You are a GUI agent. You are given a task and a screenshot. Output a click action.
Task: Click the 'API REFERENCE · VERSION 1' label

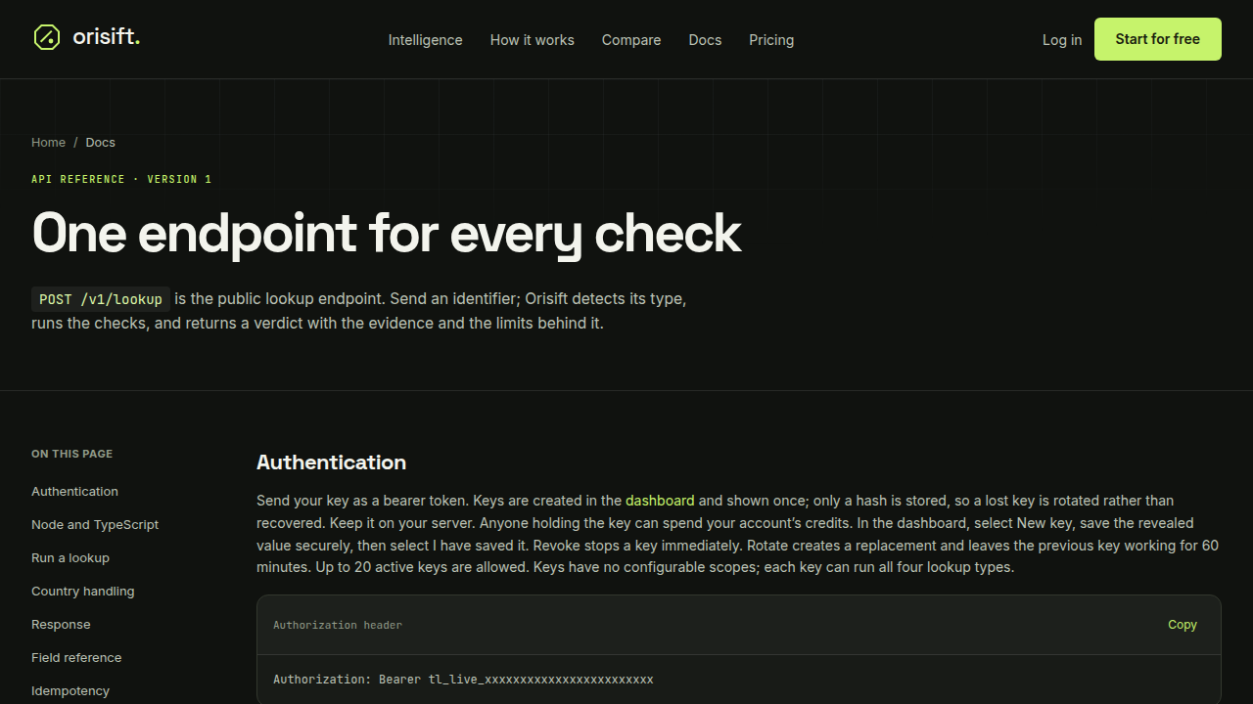pos(121,180)
